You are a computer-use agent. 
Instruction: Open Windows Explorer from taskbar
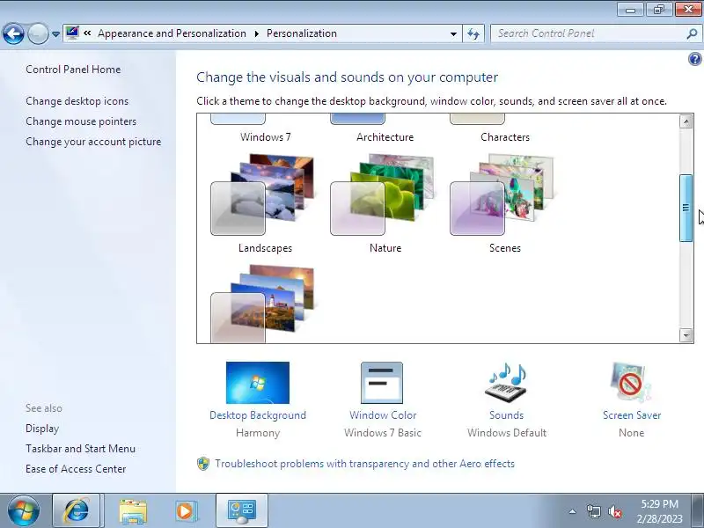click(x=133, y=511)
